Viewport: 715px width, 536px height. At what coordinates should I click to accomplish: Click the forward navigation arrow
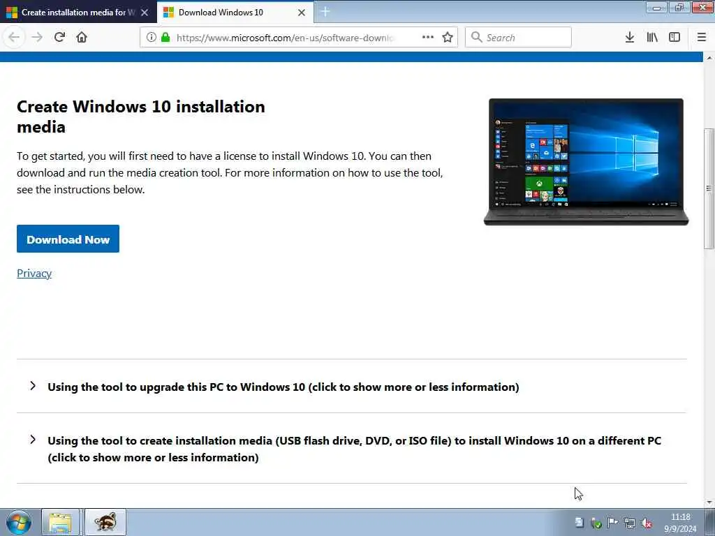click(x=37, y=38)
